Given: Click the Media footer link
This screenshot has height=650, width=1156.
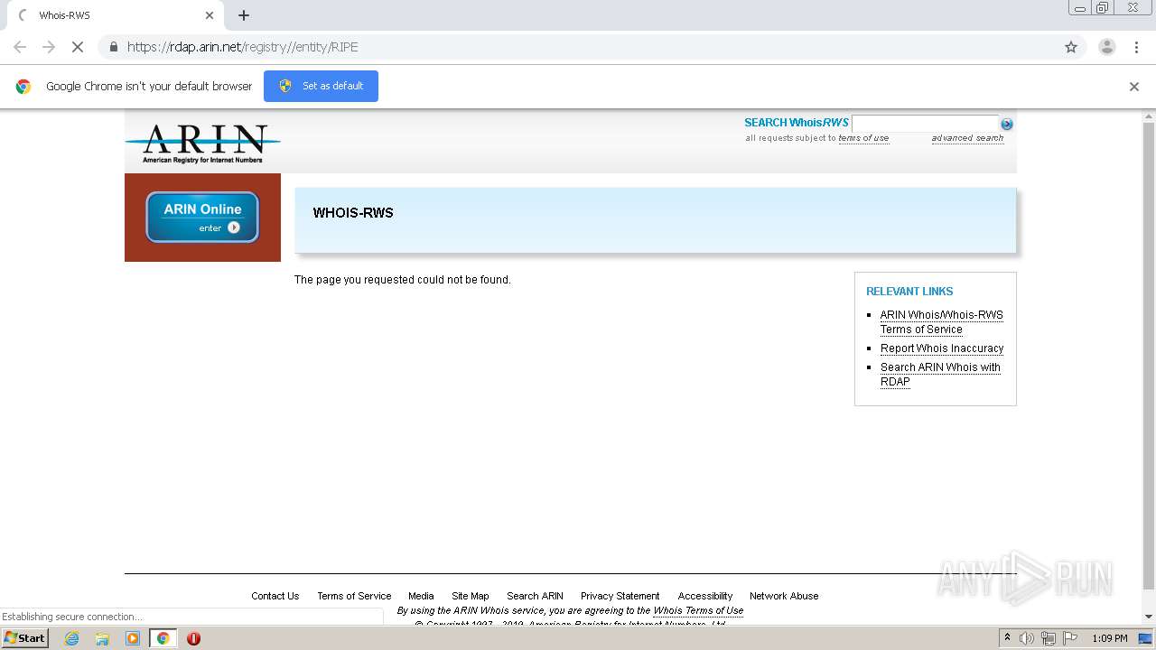Looking at the screenshot, I should coord(421,596).
